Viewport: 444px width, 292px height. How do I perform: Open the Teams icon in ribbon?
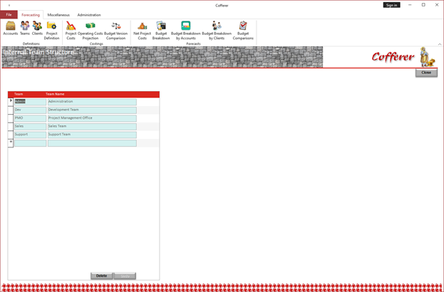click(x=25, y=28)
